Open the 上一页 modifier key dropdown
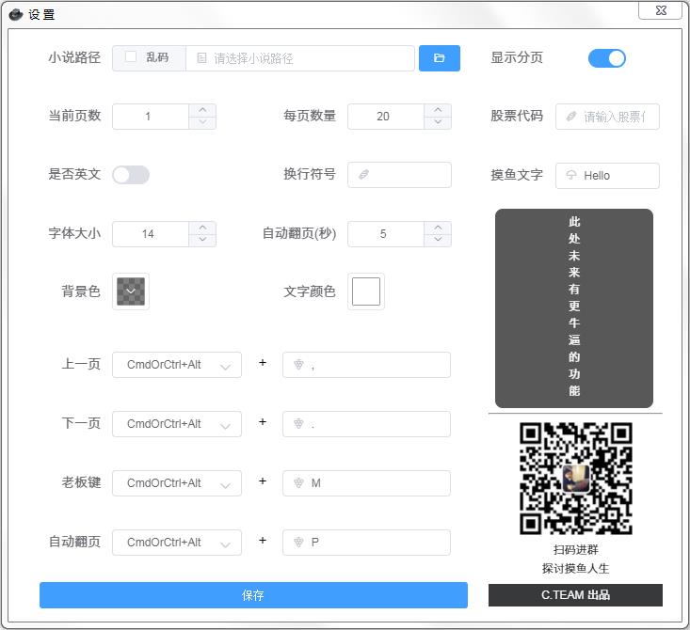Screen dimensions: 690x630 176,365
